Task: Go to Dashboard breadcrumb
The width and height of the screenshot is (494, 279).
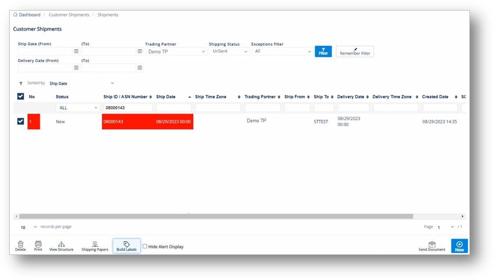Action: click(x=29, y=15)
